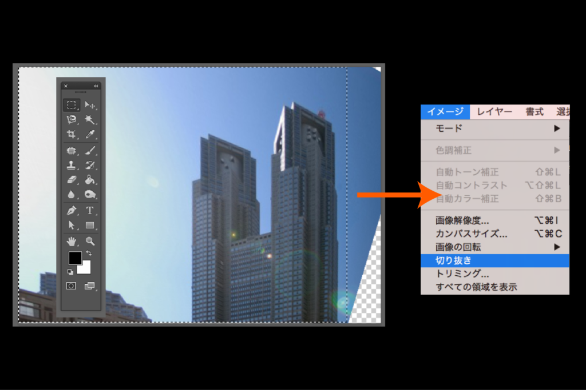The width and height of the screenshot is (586, 390).
Task: Choose 自動コントラスト from the menu
Action: pos(495,186)
